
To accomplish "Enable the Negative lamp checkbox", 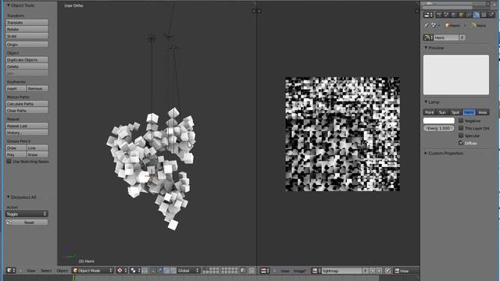I will [461, 121].
